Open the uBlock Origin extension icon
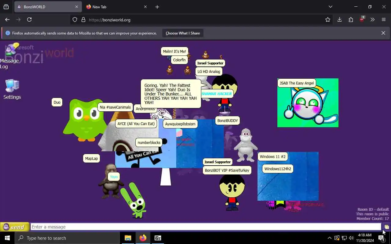Viewport: 391px width, 244px height. tap(362, 20)
